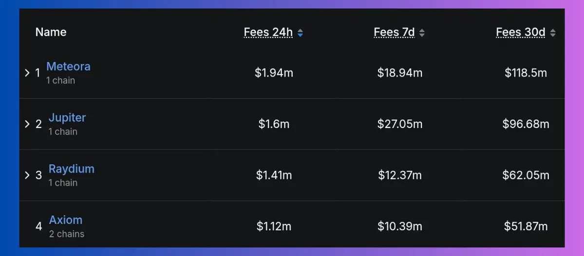Select Jupiter 7d fees value $27.05m
The image size is (584, 256).
coord(399,124)
